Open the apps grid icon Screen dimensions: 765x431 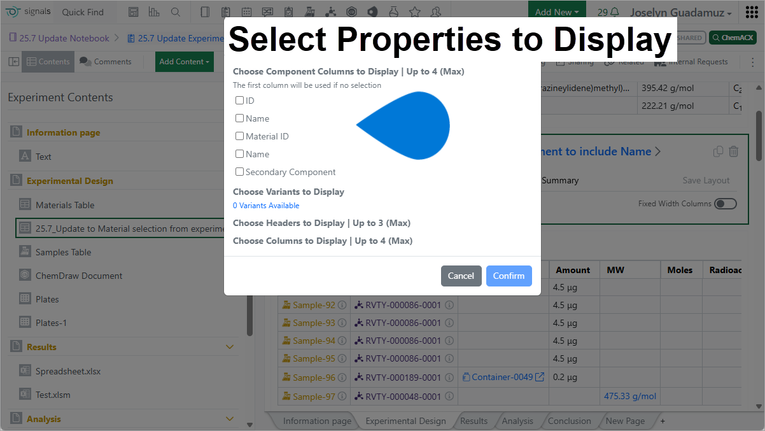pos(751,12)
